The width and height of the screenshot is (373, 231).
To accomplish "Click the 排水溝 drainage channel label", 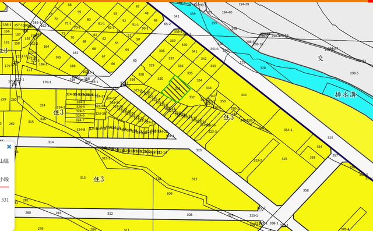I will point(346,94).
